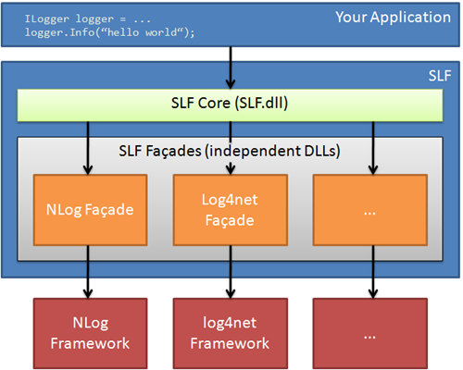Click the SLF label in blue container
This screenshot has height=370, width=463.
[x=440, y=76]
